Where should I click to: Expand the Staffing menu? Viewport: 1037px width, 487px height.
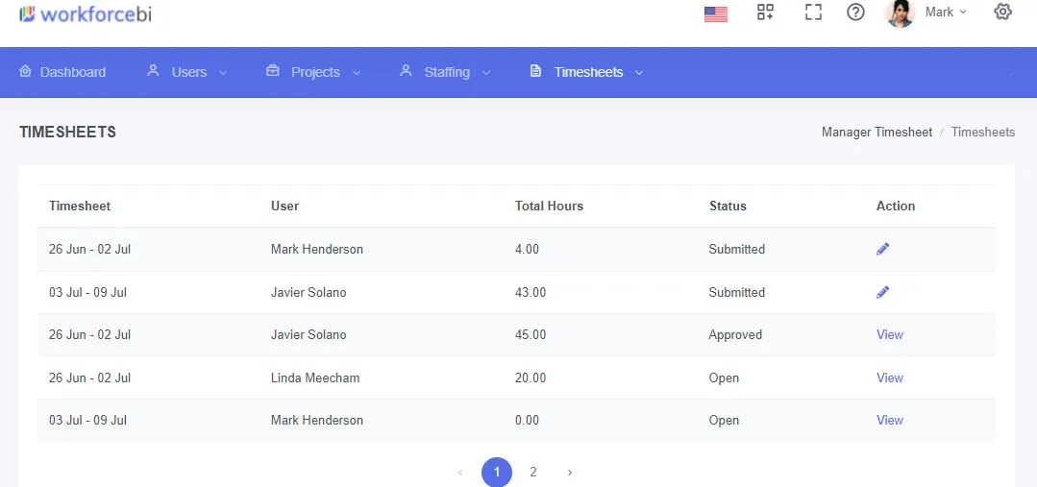tap(445, 72)
